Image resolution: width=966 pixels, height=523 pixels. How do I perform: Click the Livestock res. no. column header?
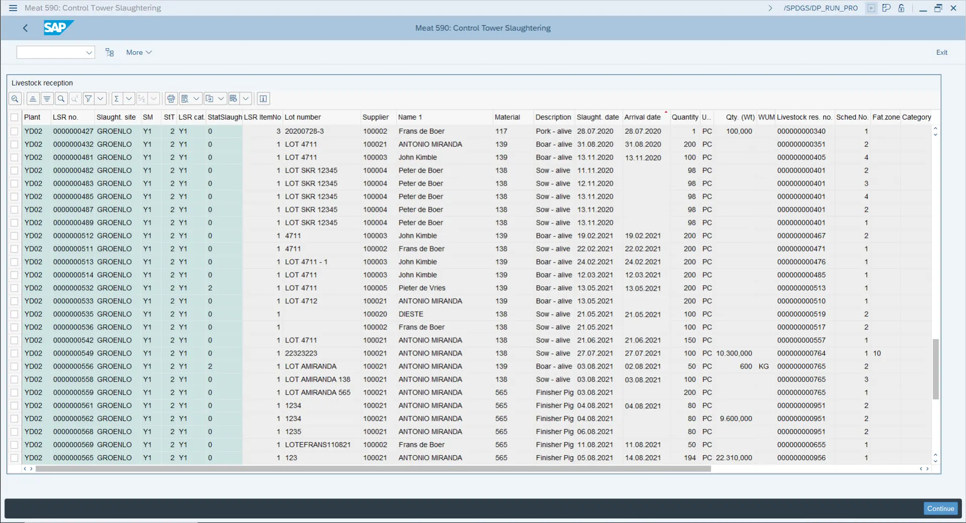pos(804,117)
